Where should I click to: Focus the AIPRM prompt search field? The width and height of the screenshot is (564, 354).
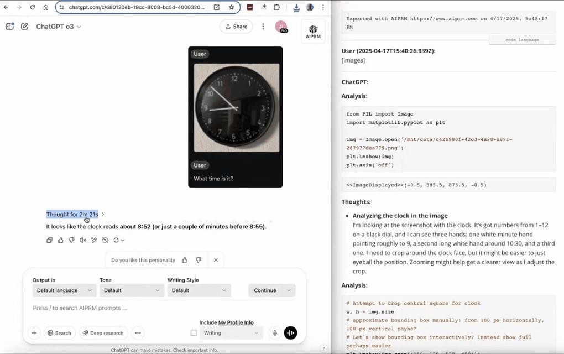pos(164,308)
